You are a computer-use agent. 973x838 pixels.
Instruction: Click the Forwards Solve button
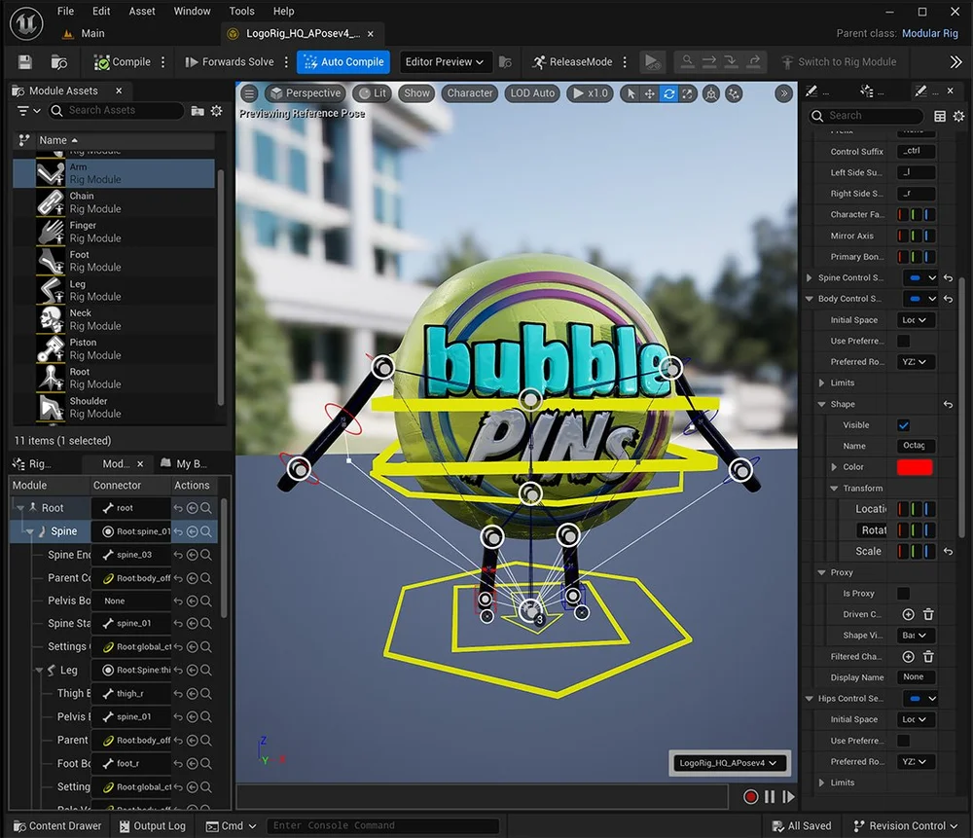click(230, 62)
